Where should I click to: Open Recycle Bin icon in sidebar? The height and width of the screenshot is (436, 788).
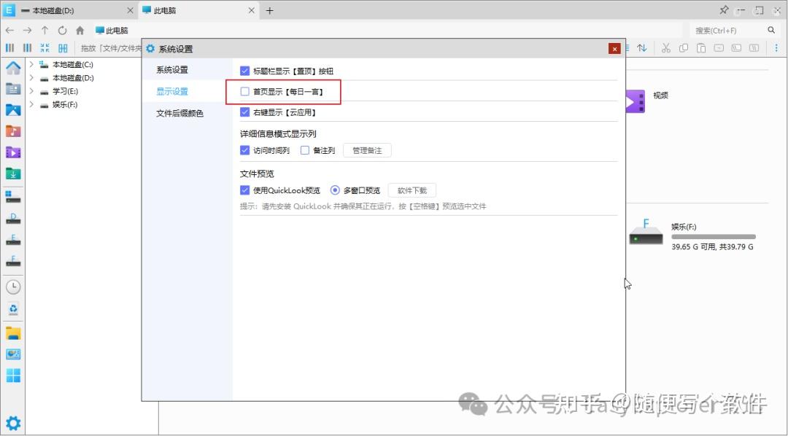click(13, 308)
